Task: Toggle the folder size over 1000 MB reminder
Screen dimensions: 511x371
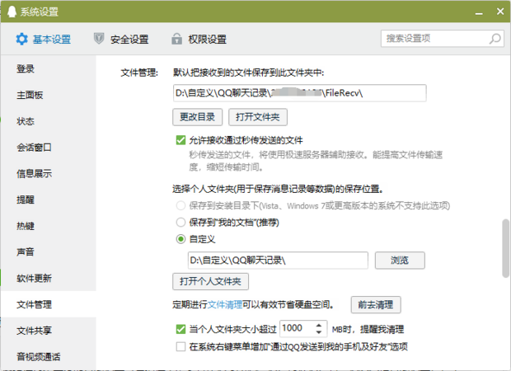Action: [180, 329]
